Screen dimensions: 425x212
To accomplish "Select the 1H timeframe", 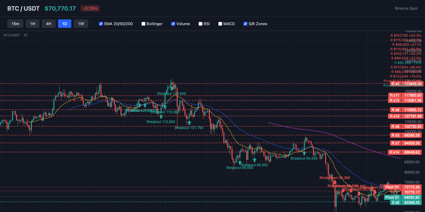I will click(x=32, y=23).
